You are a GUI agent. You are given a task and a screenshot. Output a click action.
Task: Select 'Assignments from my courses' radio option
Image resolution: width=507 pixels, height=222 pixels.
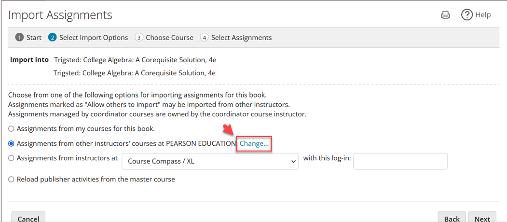[x=11, y=129]
